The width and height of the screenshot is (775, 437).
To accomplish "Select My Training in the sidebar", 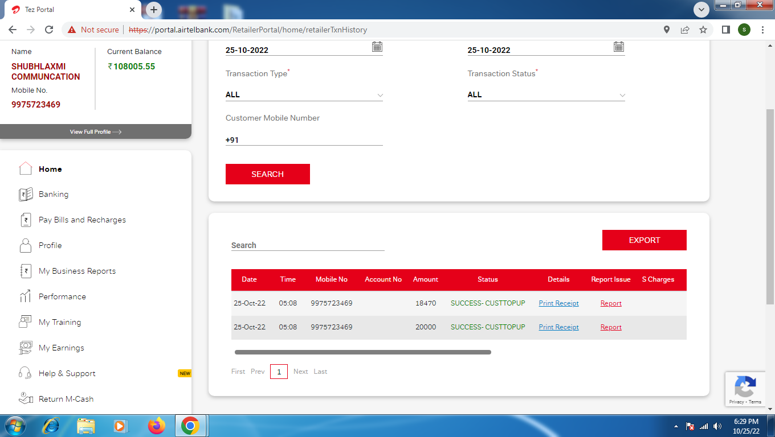I will pyautogui.click(x=60, y=322).
